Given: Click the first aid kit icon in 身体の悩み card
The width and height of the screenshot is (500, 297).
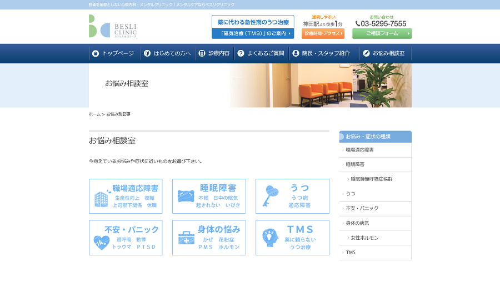Looking at the screenshot, I should (186, 238).
